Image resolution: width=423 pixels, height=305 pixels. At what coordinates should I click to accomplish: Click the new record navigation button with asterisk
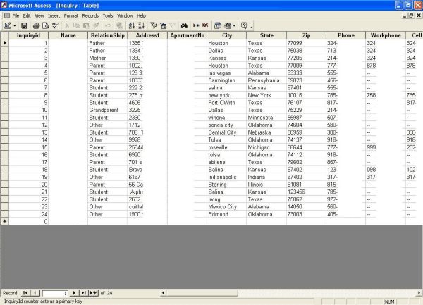tap(93, 292)
